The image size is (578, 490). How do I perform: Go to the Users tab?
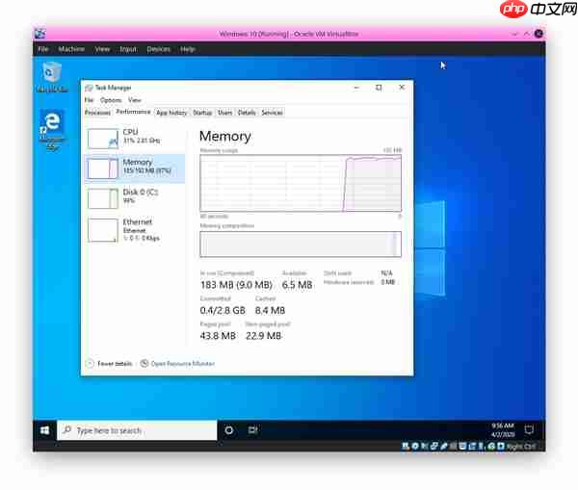click(x=224, y=113)
